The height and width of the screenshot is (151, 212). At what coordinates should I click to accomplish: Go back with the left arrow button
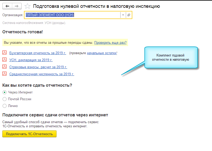tap(7, 6)
